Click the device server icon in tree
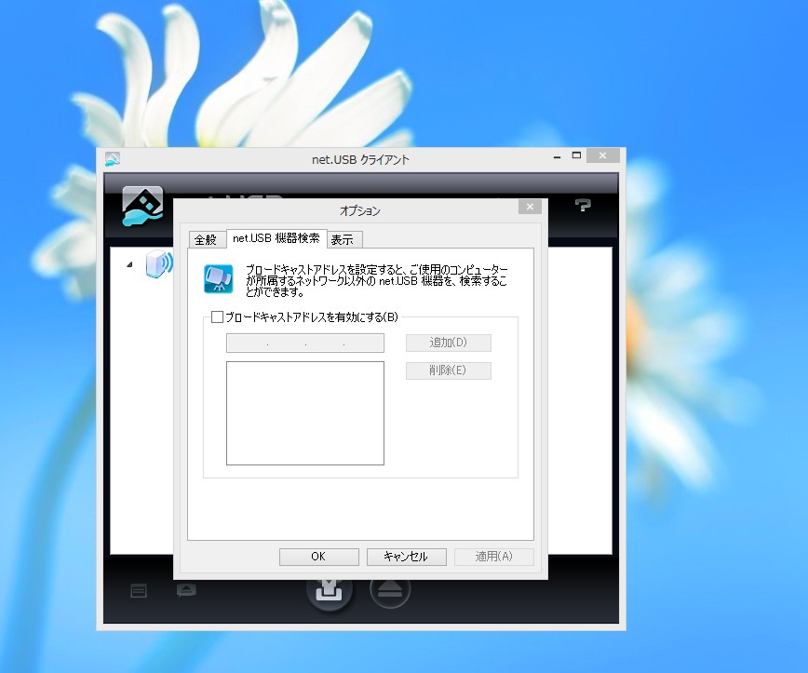This screenshot has width=808, height=673. tap(158, 263)
